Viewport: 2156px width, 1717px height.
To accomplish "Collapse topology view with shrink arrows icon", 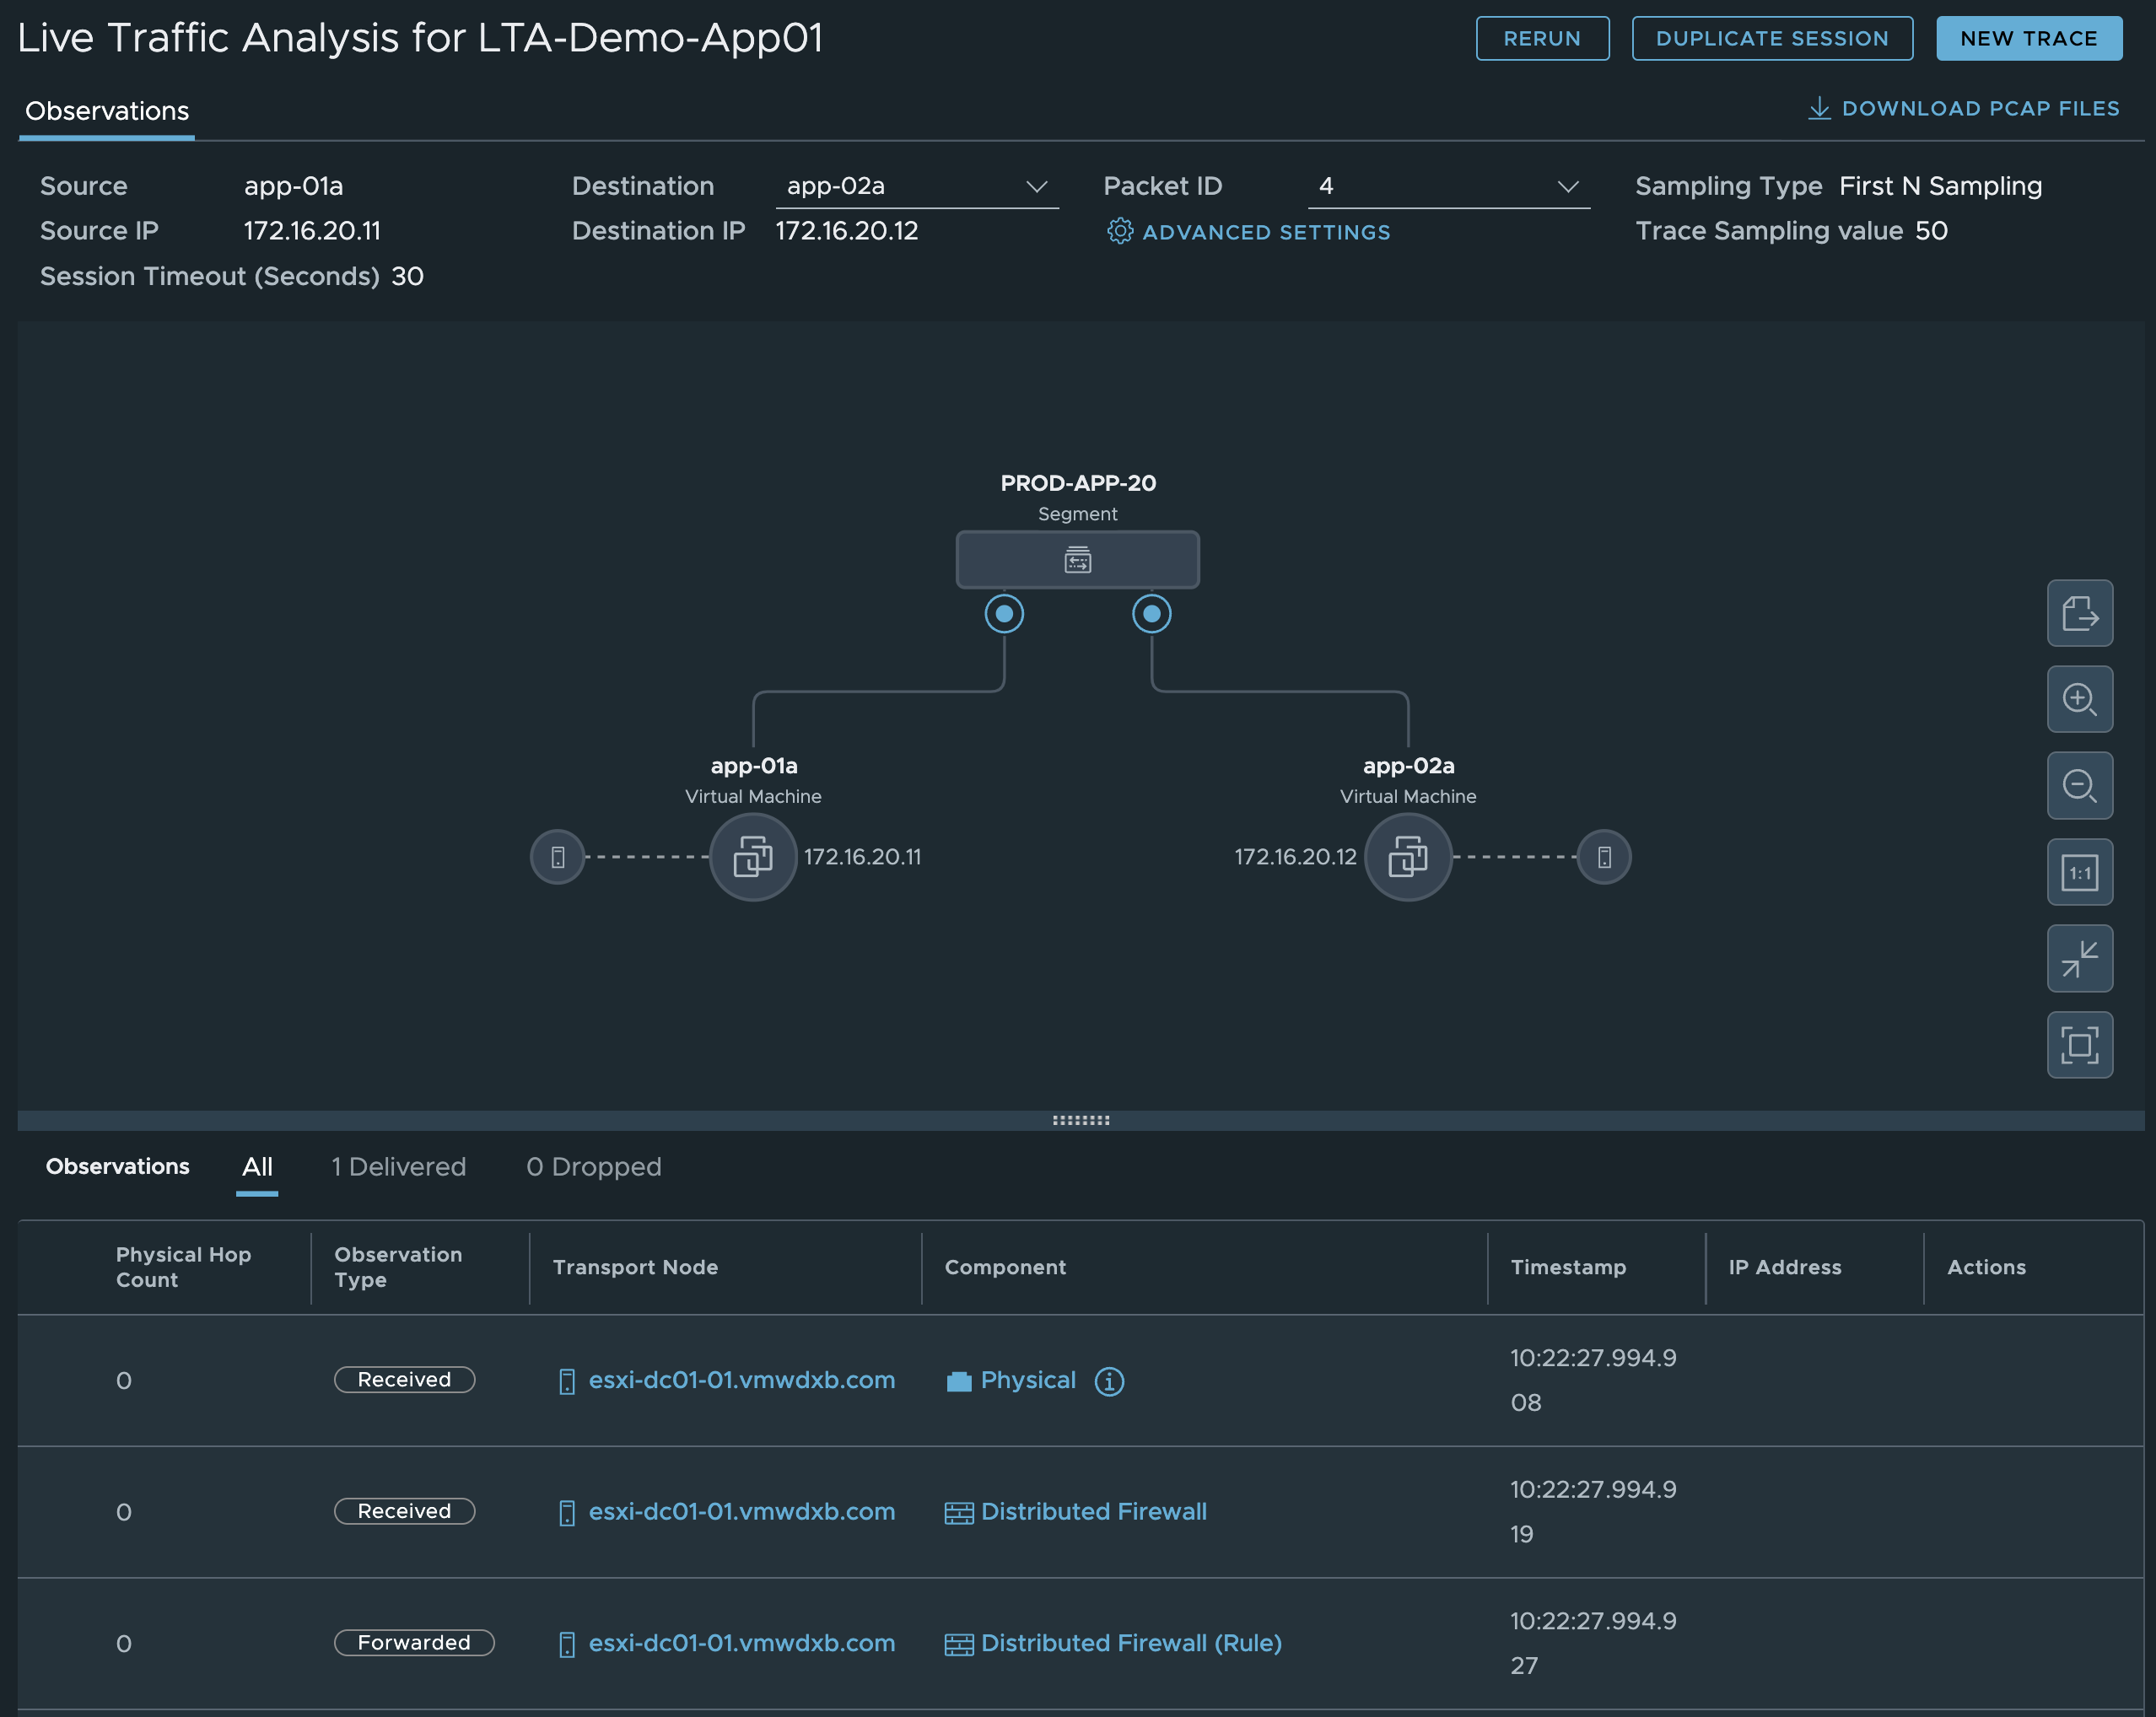I will pos(2079,958).
